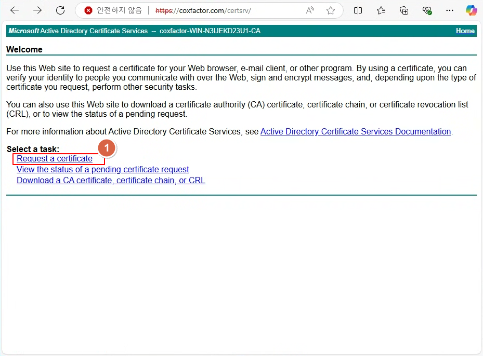Open the Copilot icon
Viewport: 483px width, 356px height.
point(471,10)
